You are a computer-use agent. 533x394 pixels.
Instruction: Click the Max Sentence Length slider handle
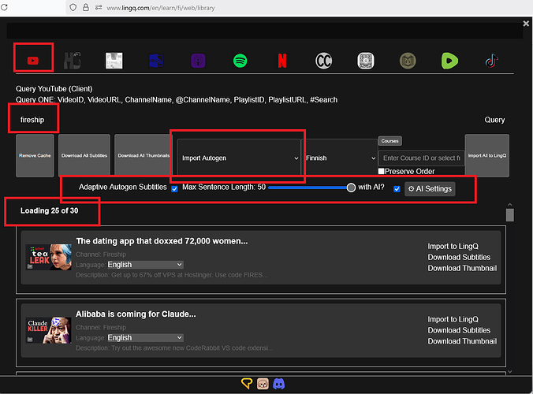click(x=351, y=188)
